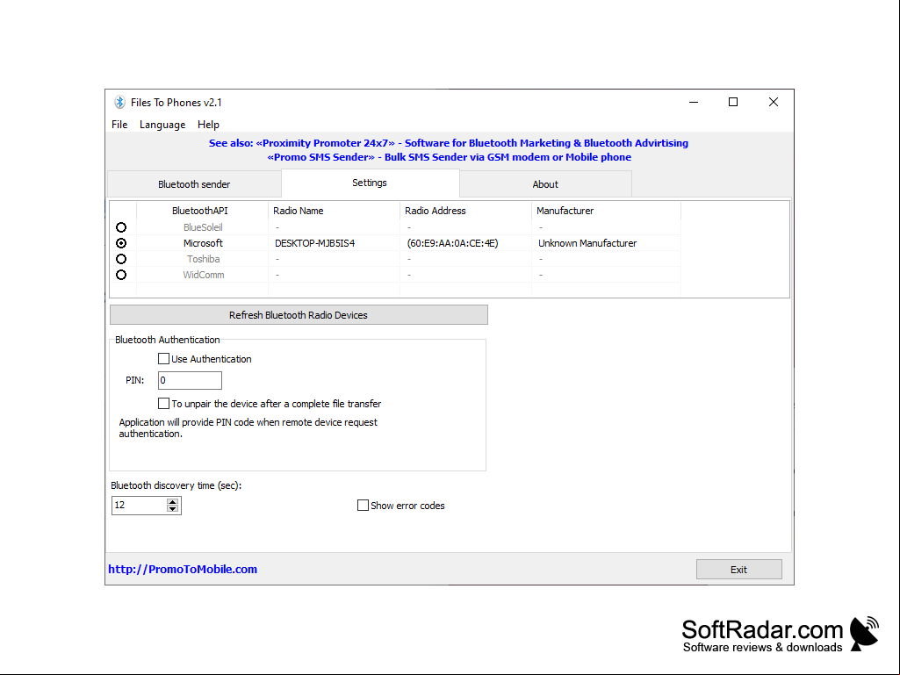Click the Exit button
Screen dimensions: 900x675
(x=738, y=570)
